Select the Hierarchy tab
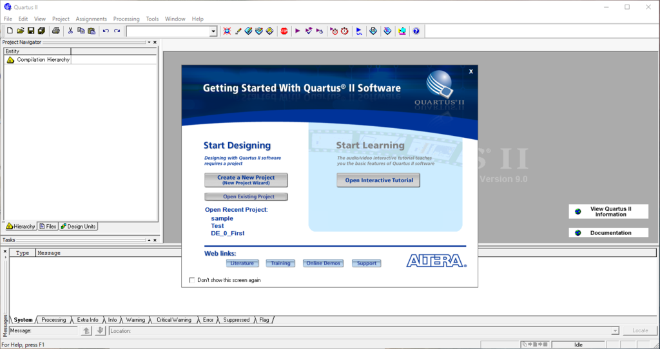This screenshot has width=660, height=349. tap(21, 226)
